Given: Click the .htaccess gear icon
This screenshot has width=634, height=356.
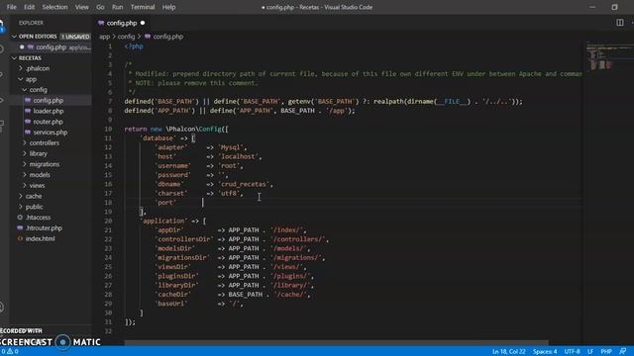Looking at the screenshot, I should click(20, 218).
